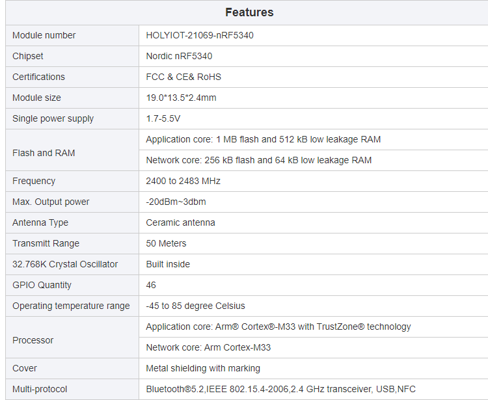Click the Features table header

(x=249, y=12)
